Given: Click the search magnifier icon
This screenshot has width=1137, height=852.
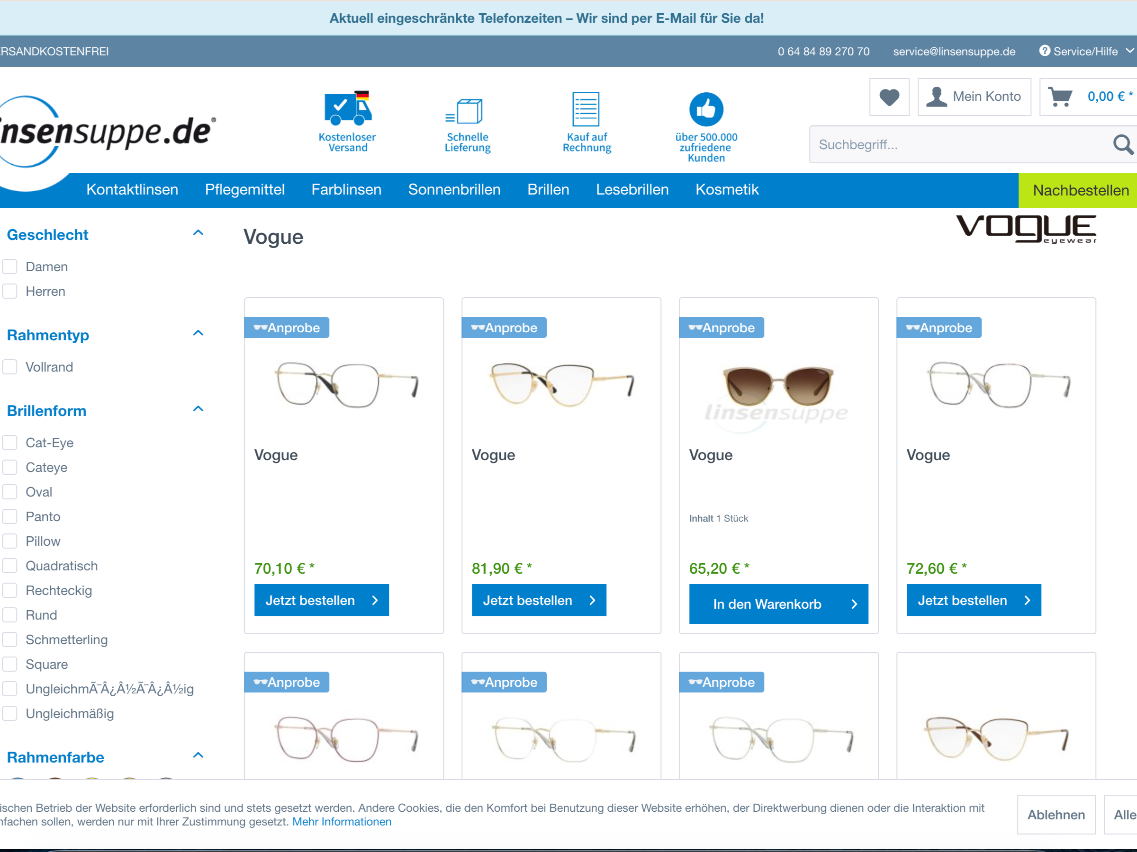Looking at the screenshot, I should [1123, 144].
